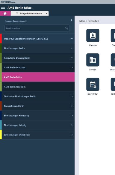The height and width of the screenshot is (175, 115).
Task: Collapse the Bereichsauswahl panel
Action: tap(72, 20)
